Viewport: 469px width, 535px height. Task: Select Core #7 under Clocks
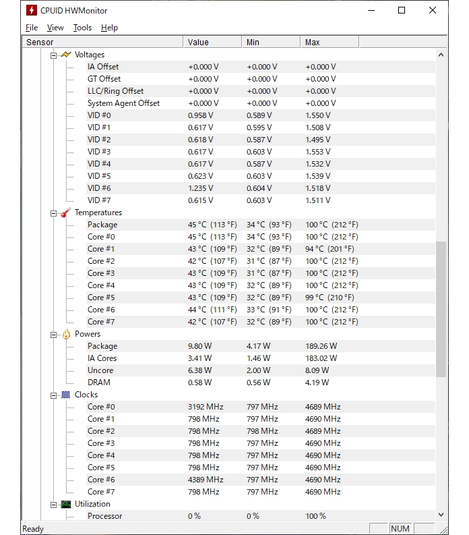[x=261, y=492]
